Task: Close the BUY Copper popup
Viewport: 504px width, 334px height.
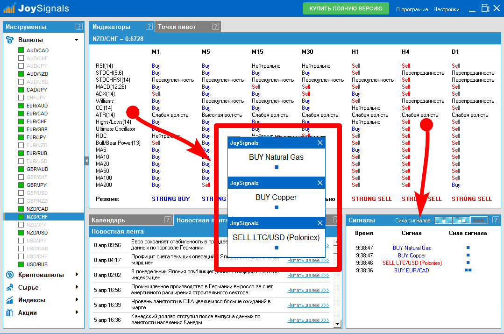Action: click(x=320, y=183)
